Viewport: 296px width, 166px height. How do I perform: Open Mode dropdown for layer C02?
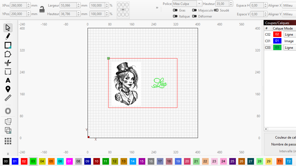pos(290,35)
